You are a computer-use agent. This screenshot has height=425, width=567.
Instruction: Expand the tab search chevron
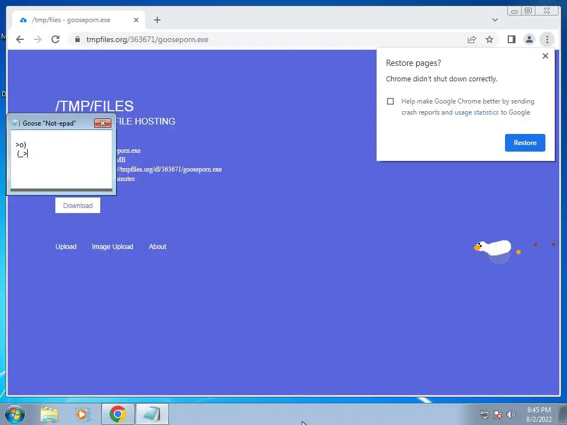coord(495,20)
